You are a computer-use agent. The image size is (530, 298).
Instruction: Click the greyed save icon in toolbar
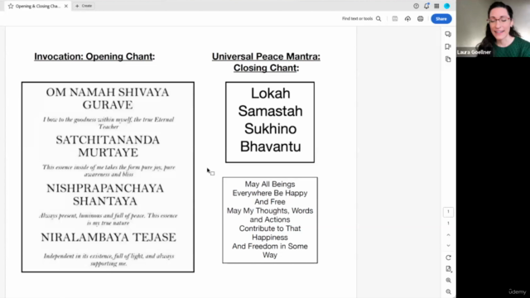395,18
